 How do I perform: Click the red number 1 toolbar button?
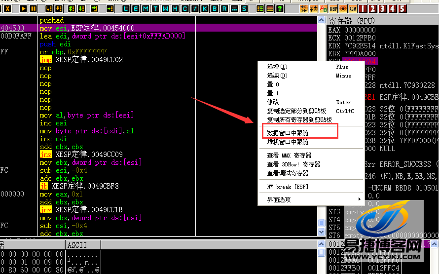tap(364, 9)
